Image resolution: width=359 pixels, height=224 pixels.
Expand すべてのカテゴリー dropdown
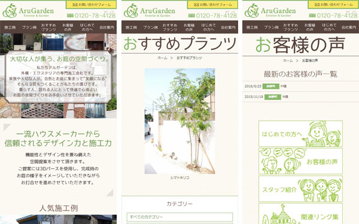[x=180, y=217]
